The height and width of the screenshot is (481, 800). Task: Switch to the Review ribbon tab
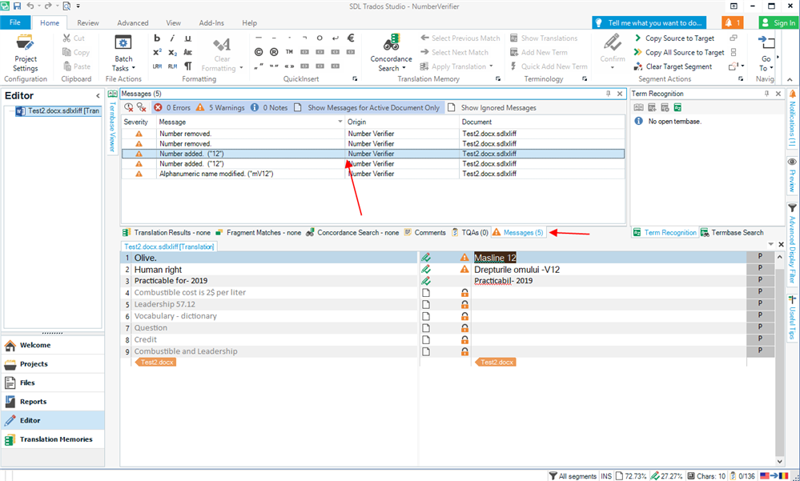[88, 23]
